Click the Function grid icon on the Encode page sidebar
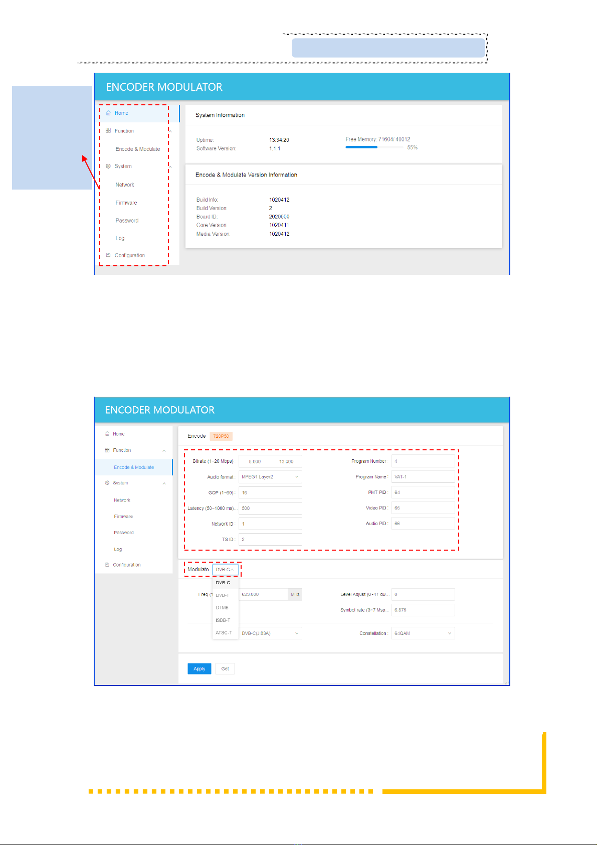The width and height of the screenshot is (597, 845). point(107,450)
